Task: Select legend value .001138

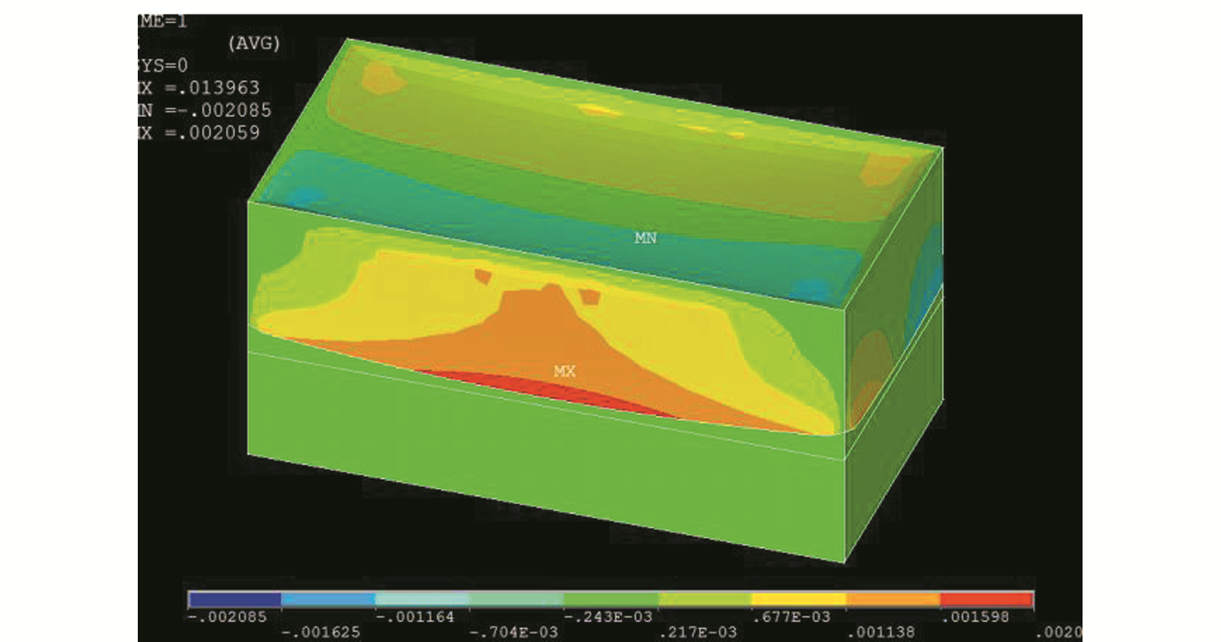Action: tap(881, 632)
